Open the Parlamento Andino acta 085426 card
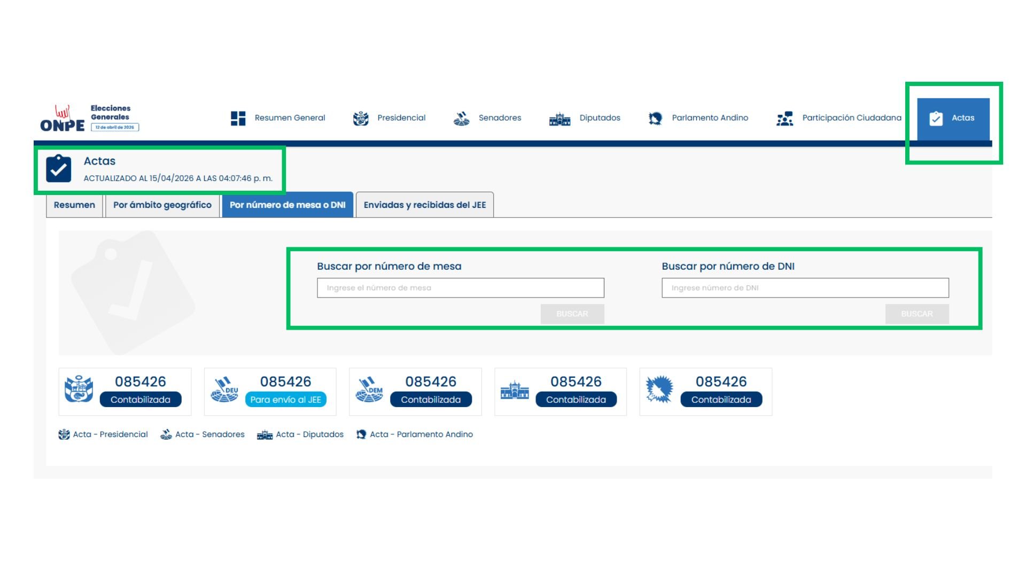 coord(705,392)
